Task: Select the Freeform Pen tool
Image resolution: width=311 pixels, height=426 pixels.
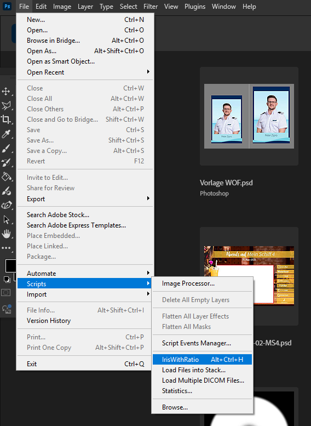Action: pyautogui.click(x=6, y=205)
